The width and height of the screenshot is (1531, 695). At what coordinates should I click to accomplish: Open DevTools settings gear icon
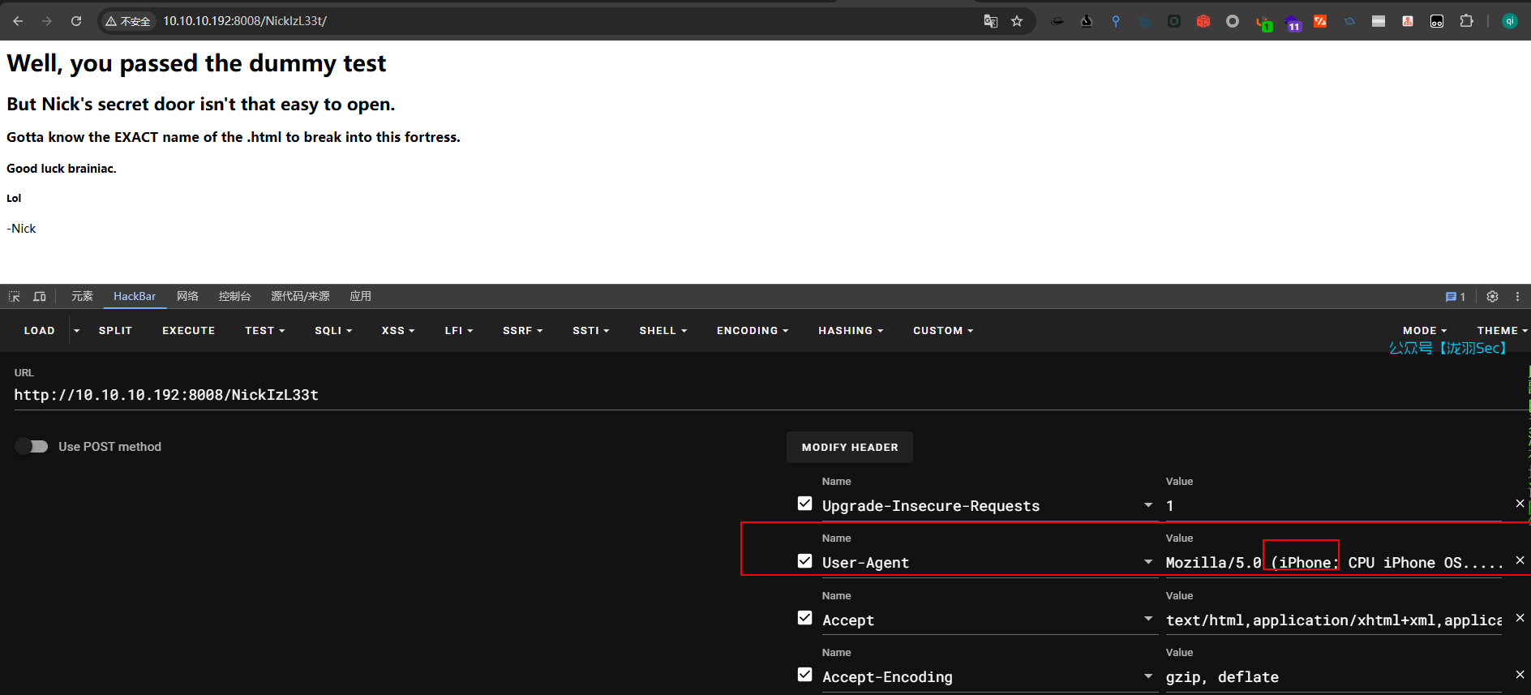tap(1492, 297)
